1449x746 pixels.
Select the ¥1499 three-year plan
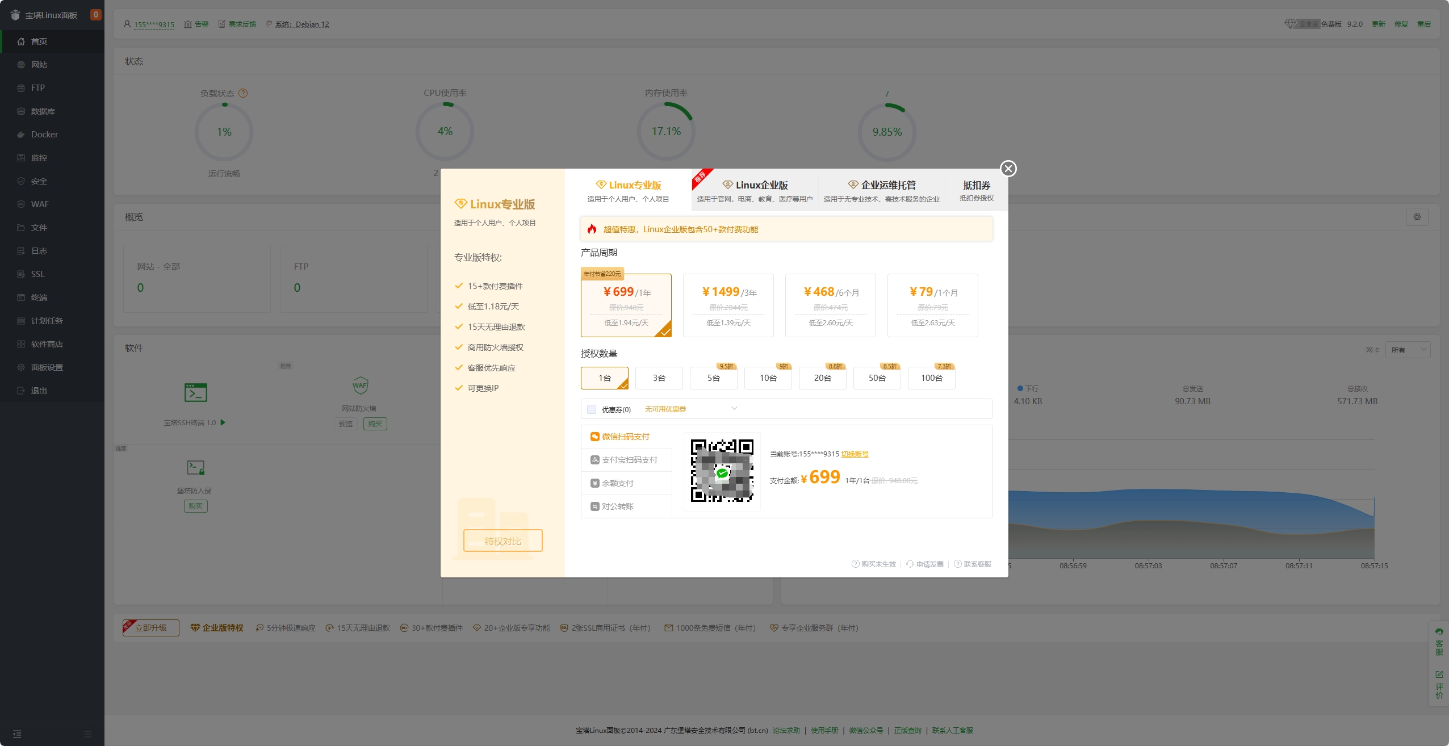pos(728,305)
